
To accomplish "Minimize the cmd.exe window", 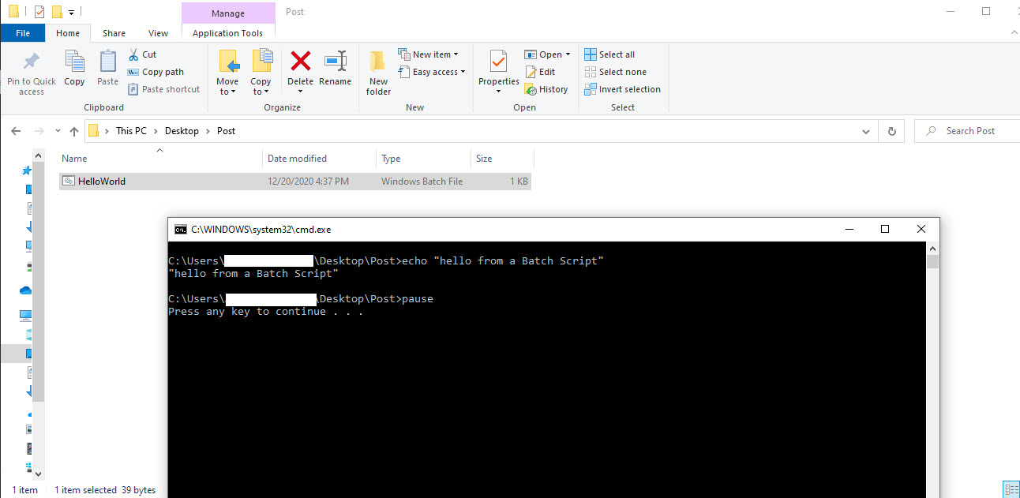I will (849, 230).
